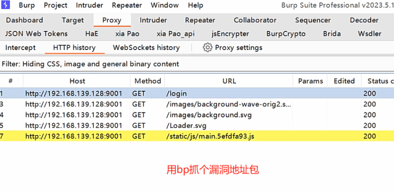Sort by the Status code column header

(x=378, y=81)
